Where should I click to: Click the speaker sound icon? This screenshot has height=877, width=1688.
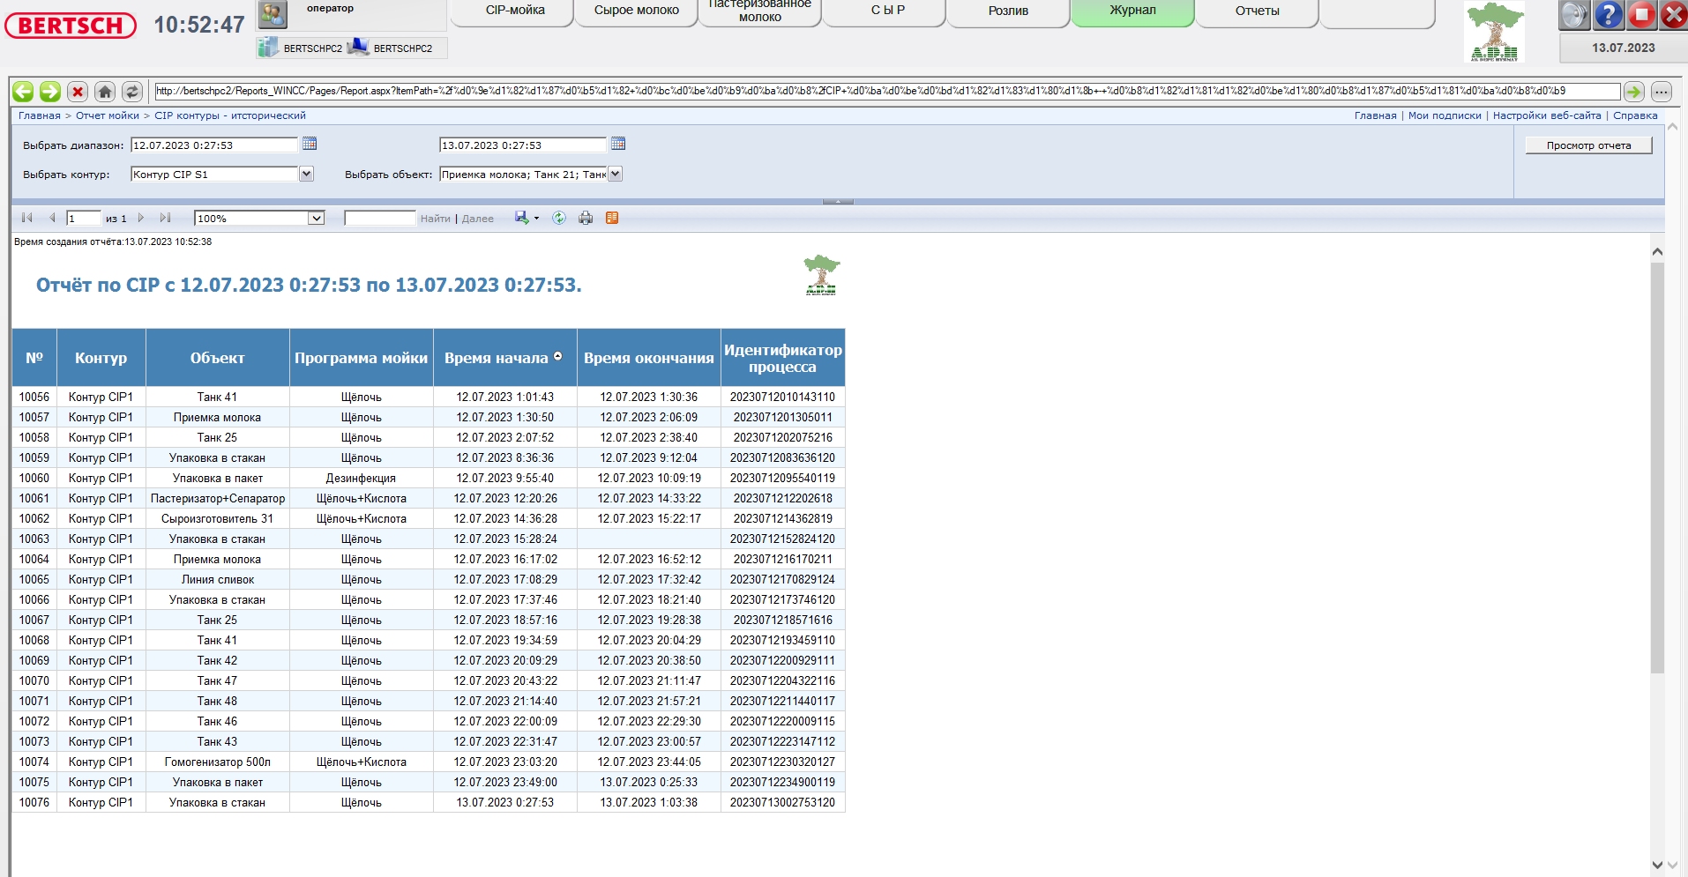pyautogui.click(x=1573, y=15)
